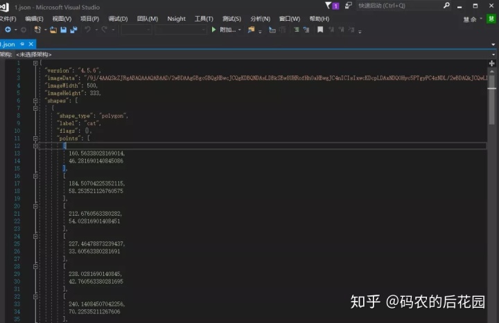Collapse the point array on line 28

pyautogui.click(x=35, y=266)
